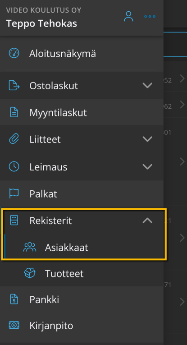The image size is (187, 345).
Task: Click the Leimaus clock icon
Action: click(x=14, y=166)
